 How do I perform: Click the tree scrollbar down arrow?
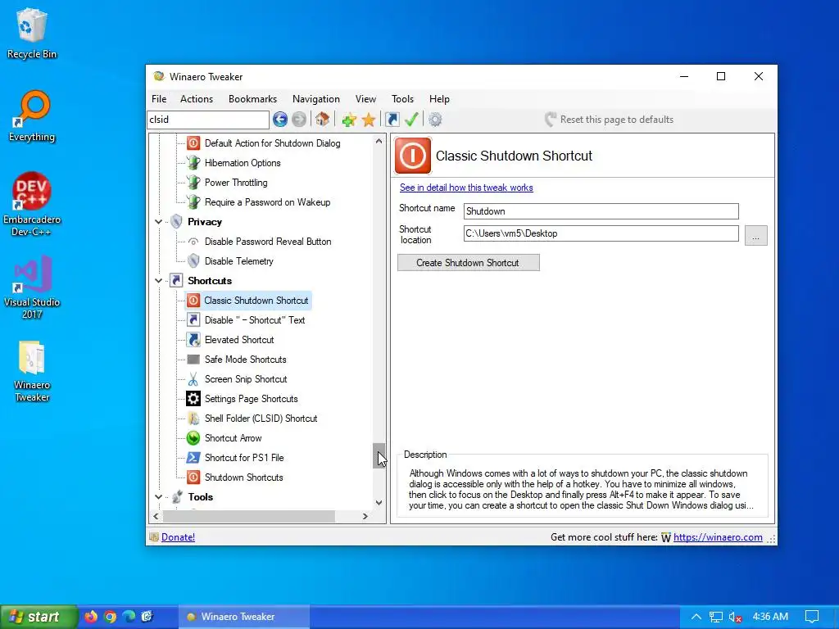coord(379,503)
